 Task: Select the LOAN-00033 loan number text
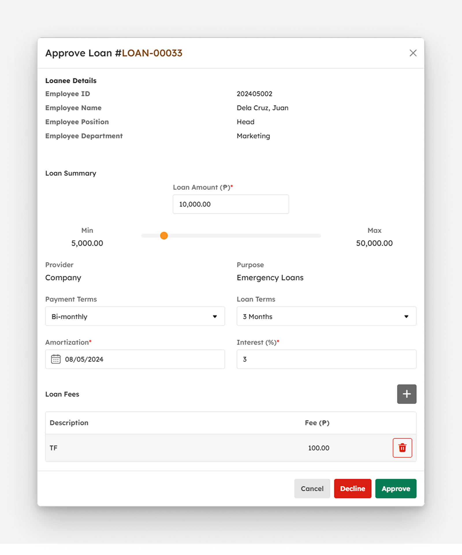click(152, 53)
